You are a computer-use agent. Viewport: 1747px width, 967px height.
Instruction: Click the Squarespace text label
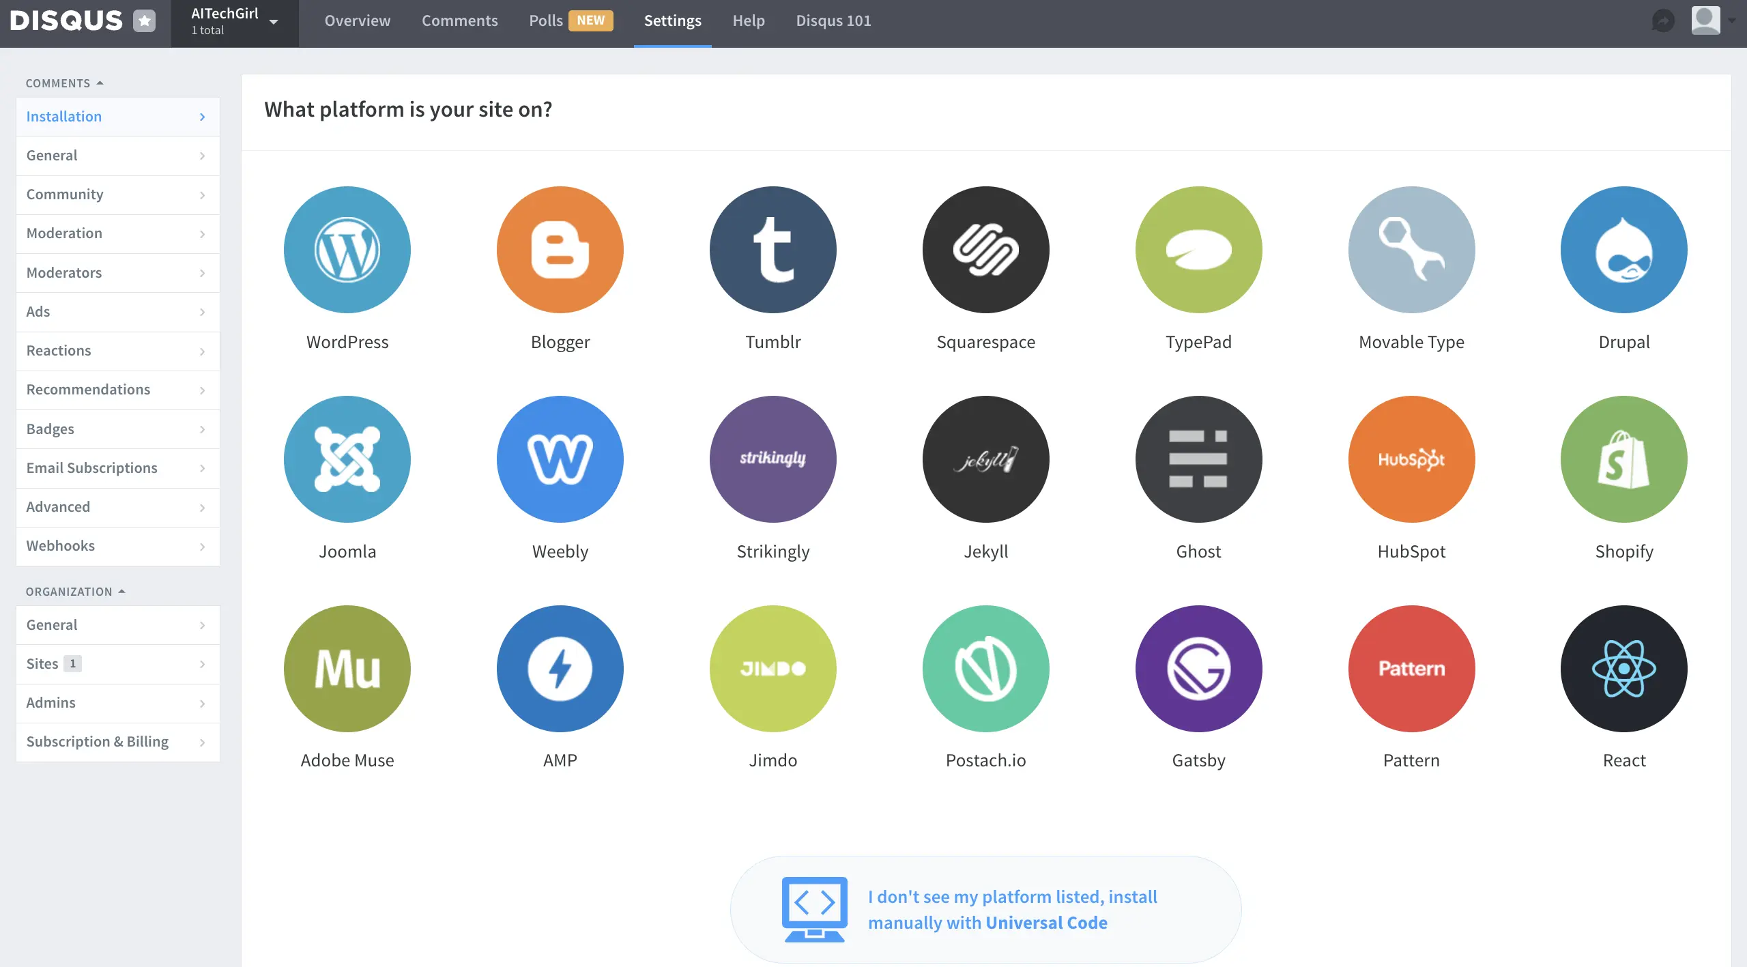[986, 343]
